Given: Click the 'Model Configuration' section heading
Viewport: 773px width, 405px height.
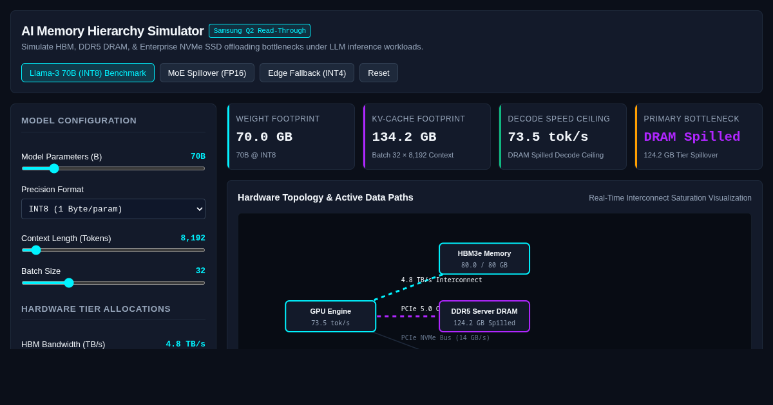Looking at the screenshot, I should [x=79, y=120].
